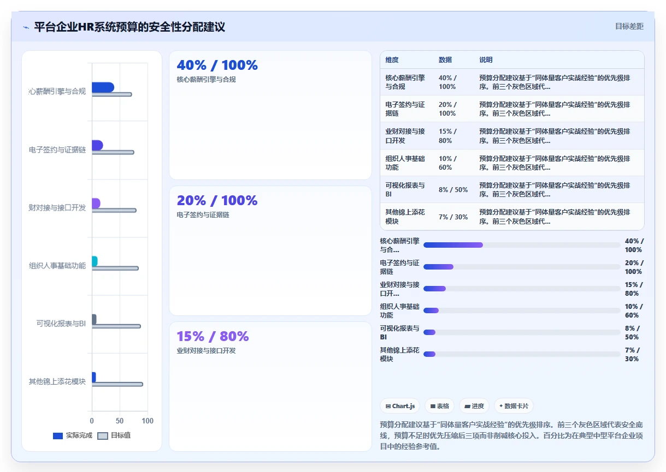
Task: Click the table value 10% / 60%
Action: tap(448, 163)
